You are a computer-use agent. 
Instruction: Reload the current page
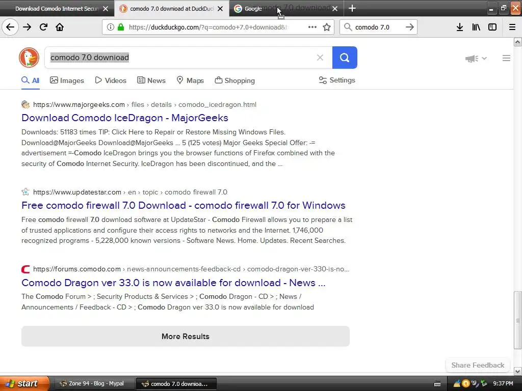tap(43, 27)
